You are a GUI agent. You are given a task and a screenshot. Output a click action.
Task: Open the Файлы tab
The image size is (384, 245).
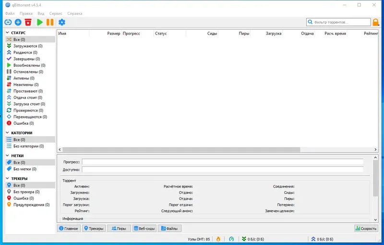click(170, 228)
